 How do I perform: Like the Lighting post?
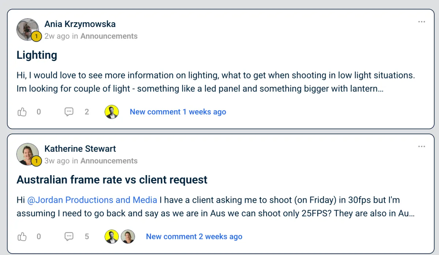tap(22, 112)
